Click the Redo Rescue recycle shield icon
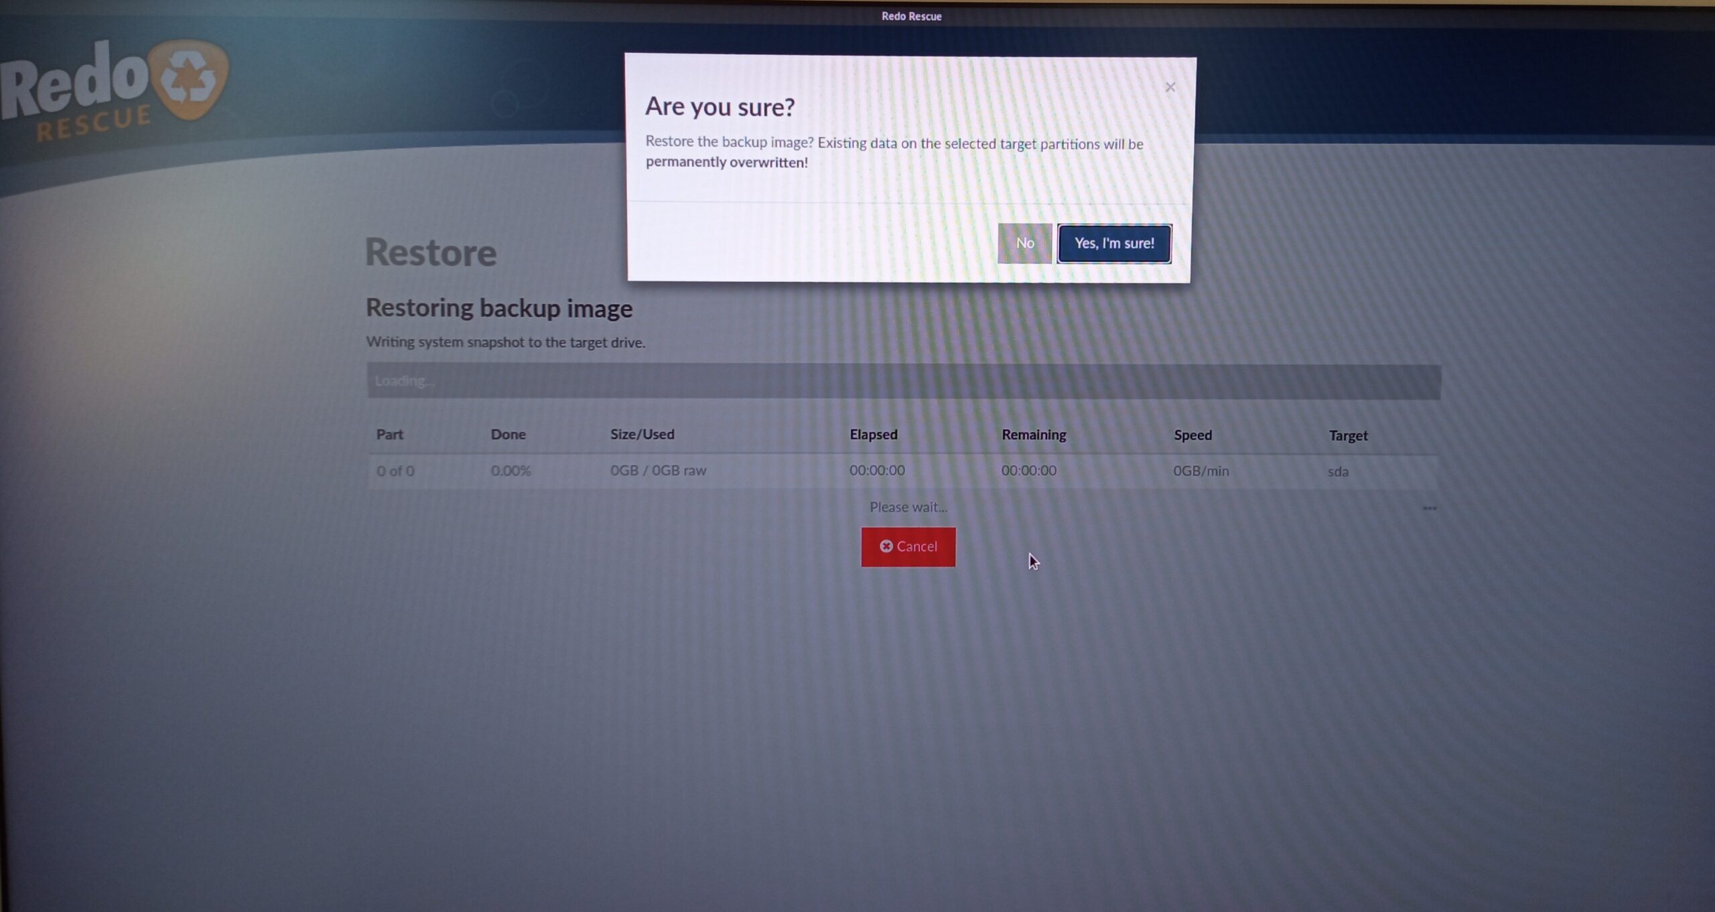Image resolution: width=1715 pixels, height=912 pixels. click(188, 80)
